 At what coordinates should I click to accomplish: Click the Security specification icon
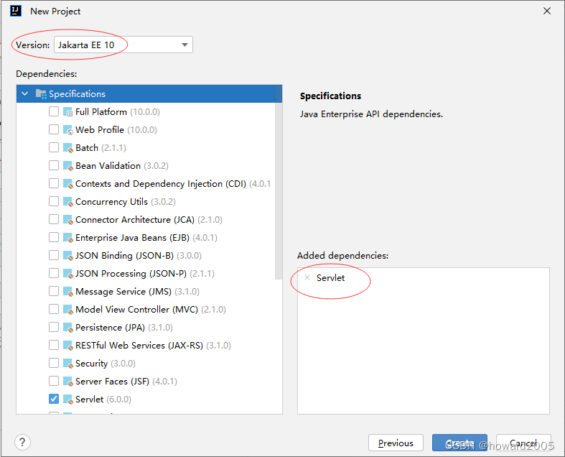[x=67, y=364]
